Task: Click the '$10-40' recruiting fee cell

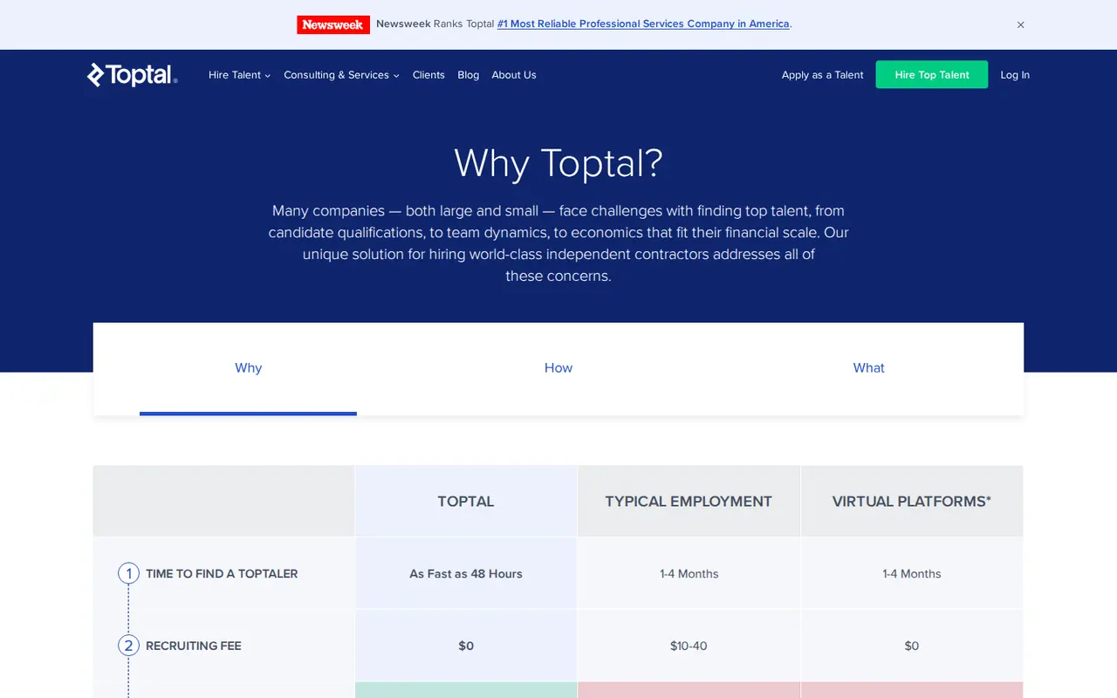Action: [689, 646]
